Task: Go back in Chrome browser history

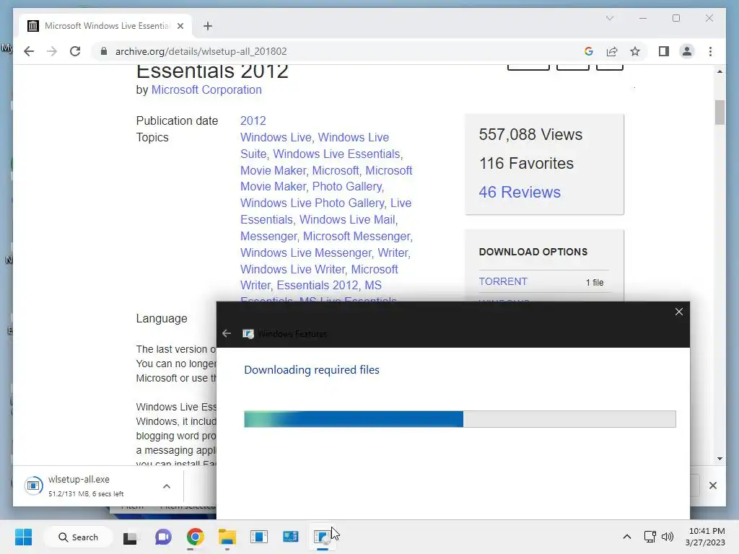Action: click(x=29, y=51)
